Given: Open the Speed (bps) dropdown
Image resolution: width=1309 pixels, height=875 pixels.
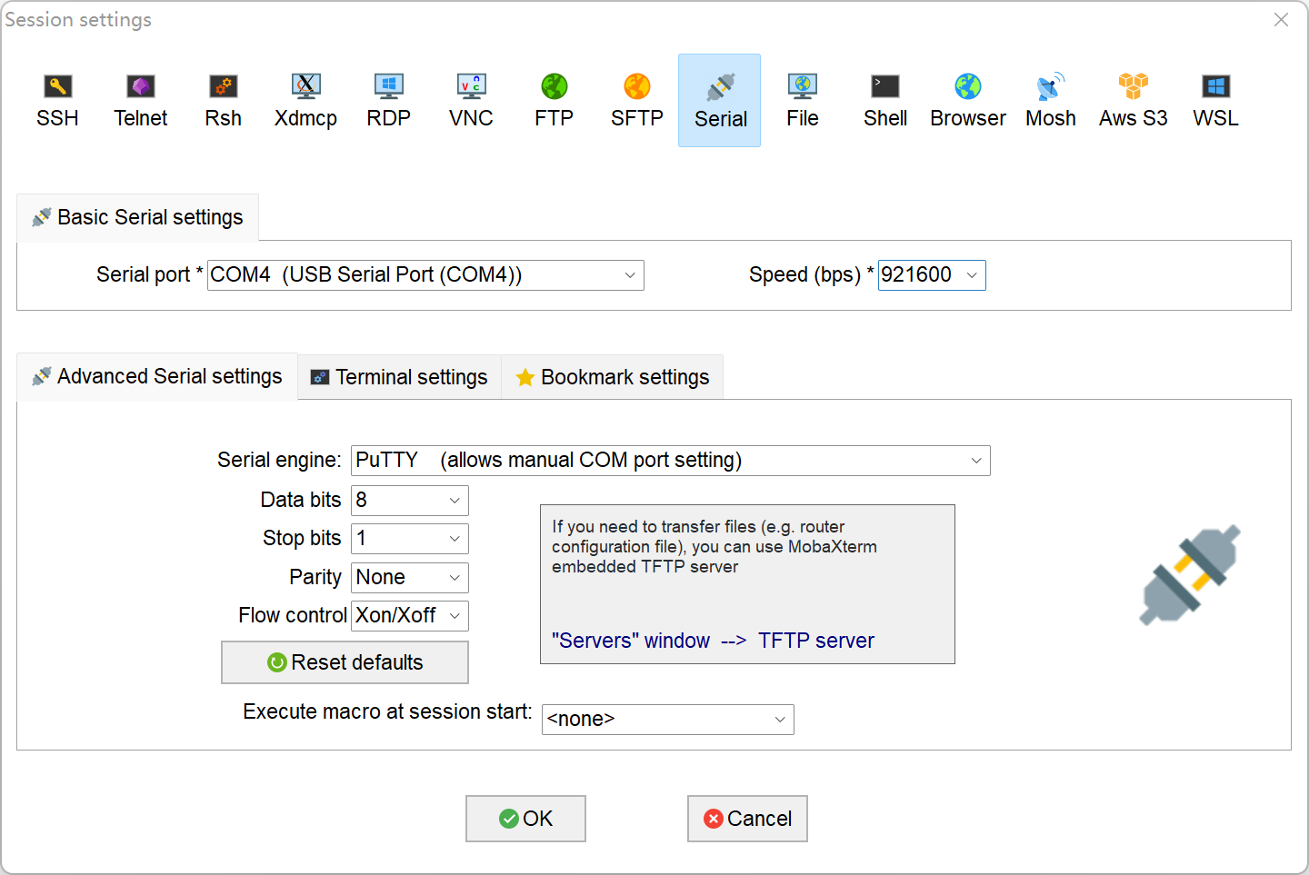Looking at the screenshot, I should click(972, 275).
